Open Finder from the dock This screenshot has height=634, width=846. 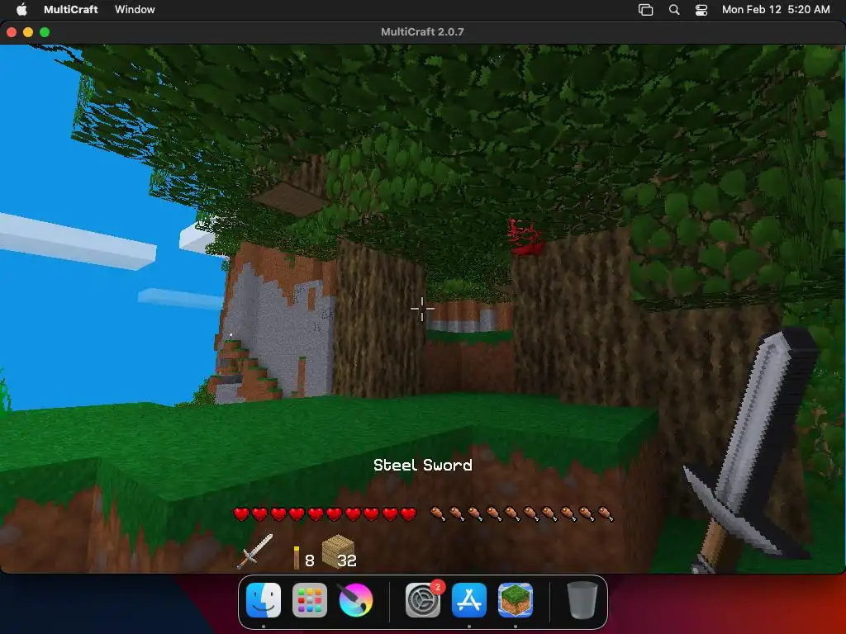[x=264, y=599]
